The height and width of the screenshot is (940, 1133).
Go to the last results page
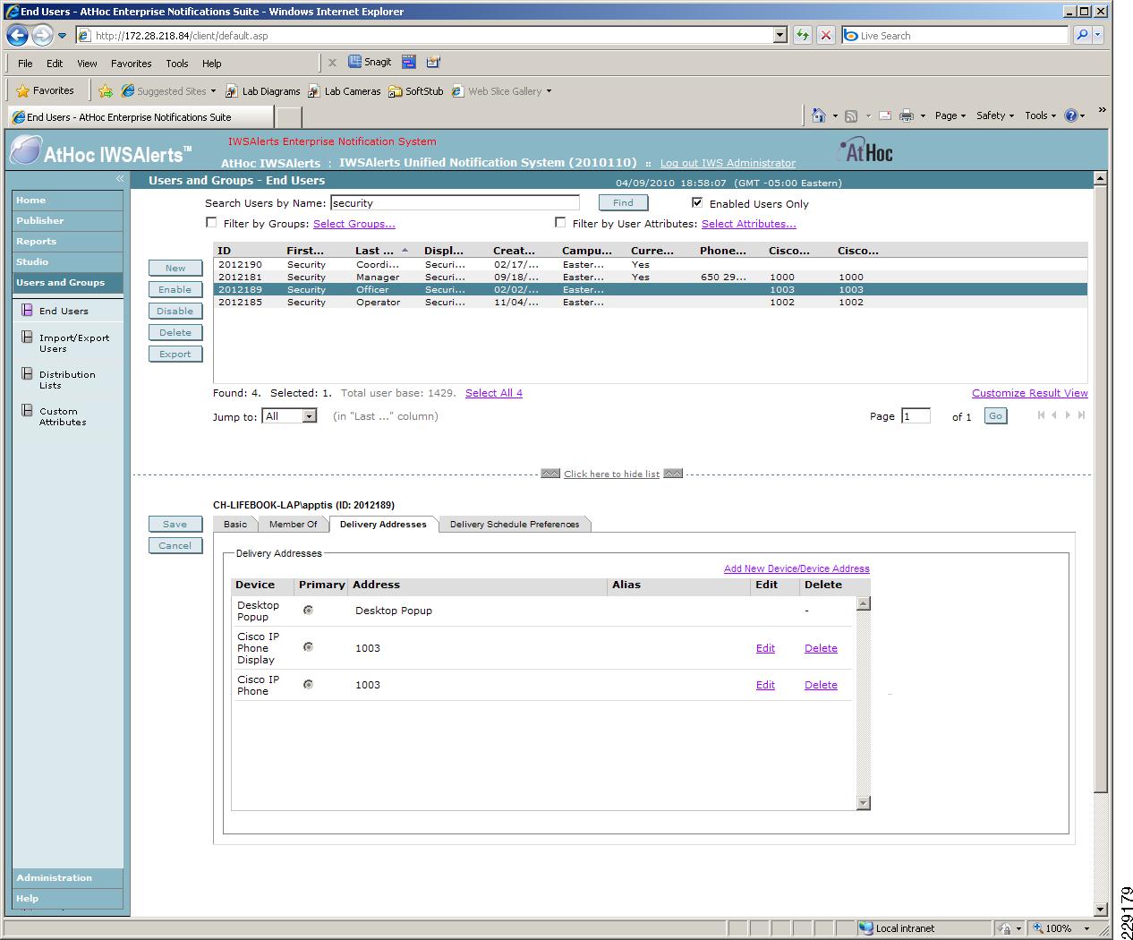(1082, 415)
